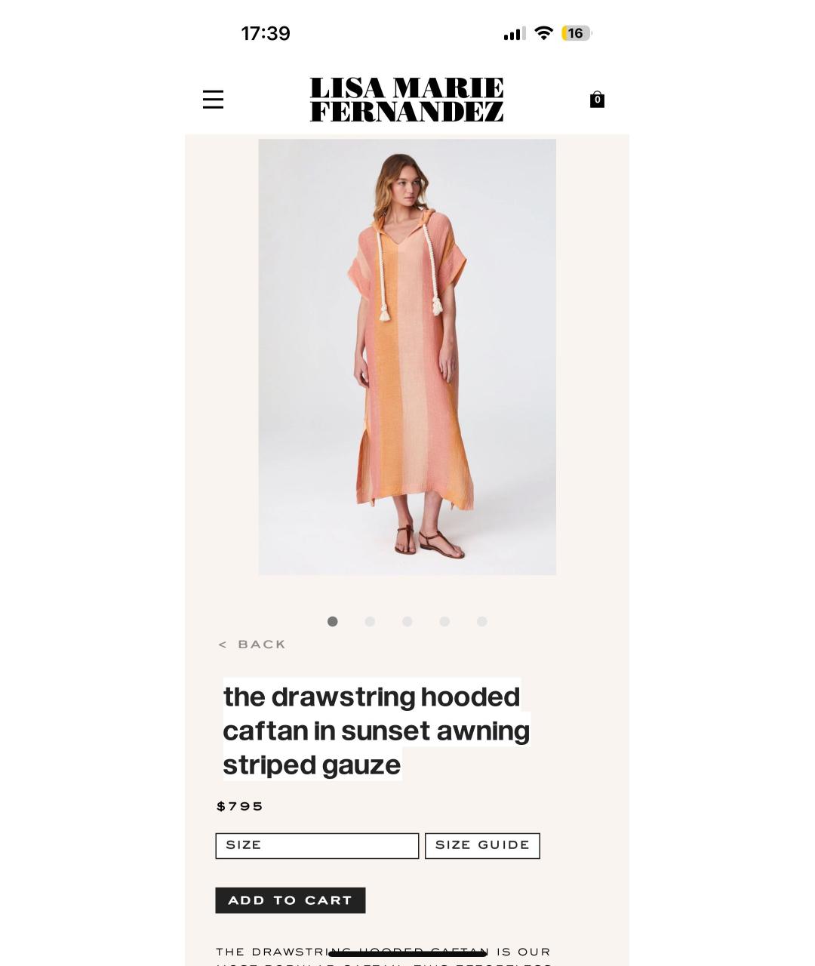Tap the caftan product photo
This screenshot has width=815, height=966.
click(x=407, y=357)
